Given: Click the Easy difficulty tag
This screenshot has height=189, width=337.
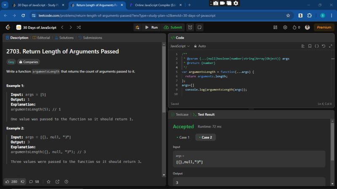Looking at the screenshot, I should (x=11, y=62).
